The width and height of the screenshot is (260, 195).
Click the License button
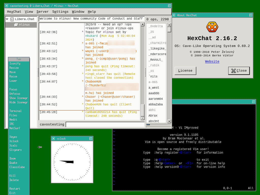point(185,71)
